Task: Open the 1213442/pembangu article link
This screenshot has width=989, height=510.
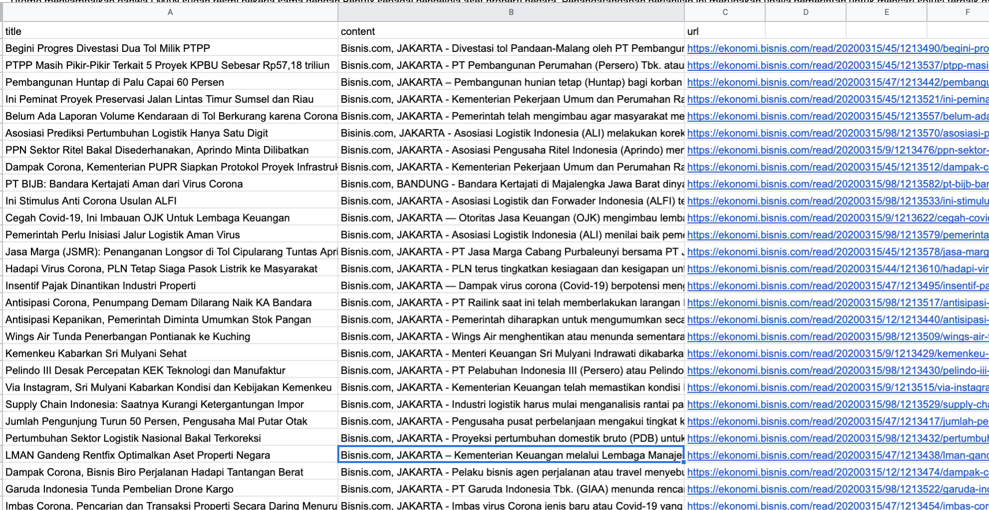Action: (x=838, y=82)
